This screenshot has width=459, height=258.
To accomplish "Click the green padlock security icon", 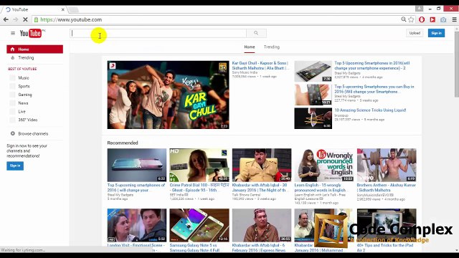I will tap(36, 19).
